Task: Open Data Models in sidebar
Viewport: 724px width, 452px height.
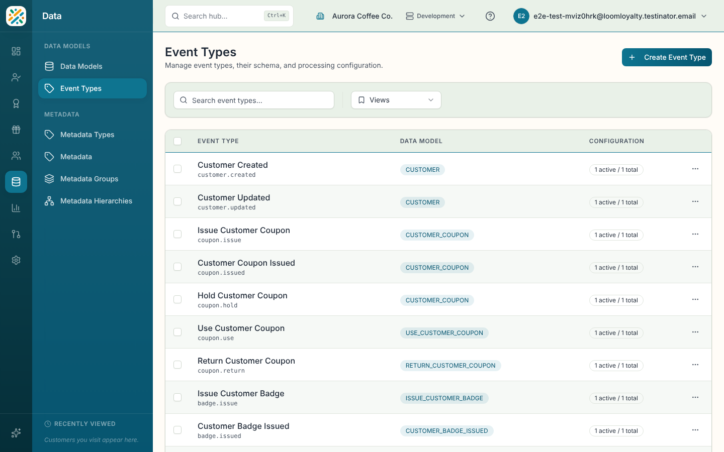Action: coord(93,66)
